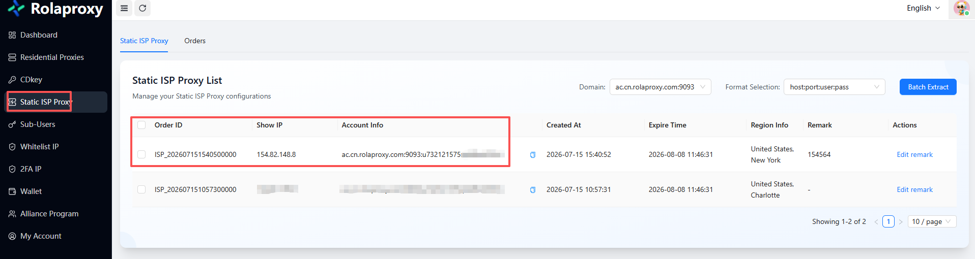Open the 10 / page size dropdown
Screen dimensions: 975x259
(x=932, y=221)
